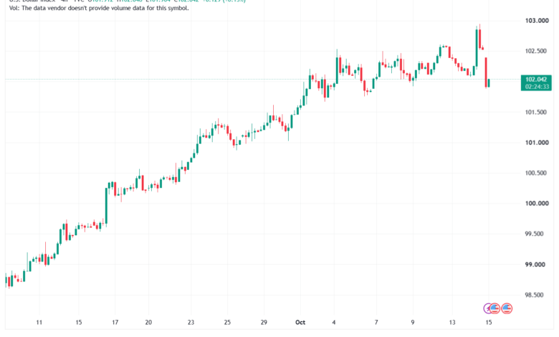Click the current price label 102.042
This screenshot has height=337, width=559.
pos(536,79)
